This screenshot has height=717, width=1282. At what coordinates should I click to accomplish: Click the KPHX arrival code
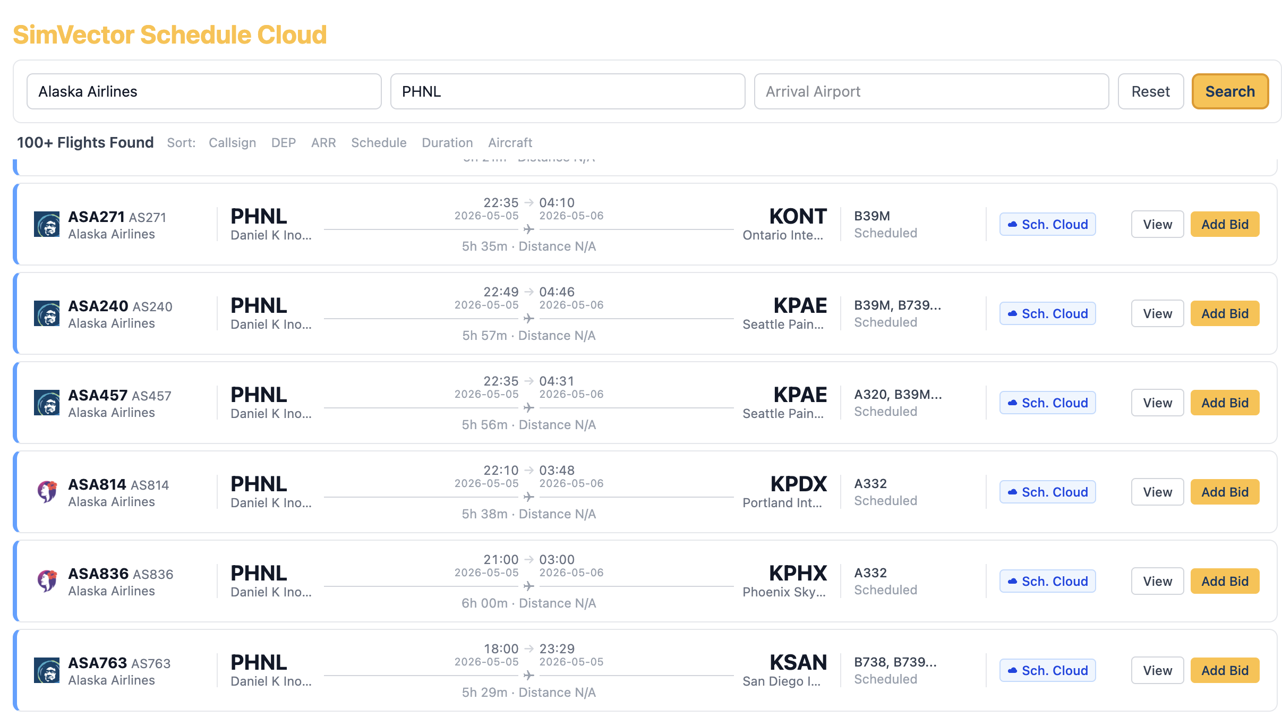[x=798, y=573]
